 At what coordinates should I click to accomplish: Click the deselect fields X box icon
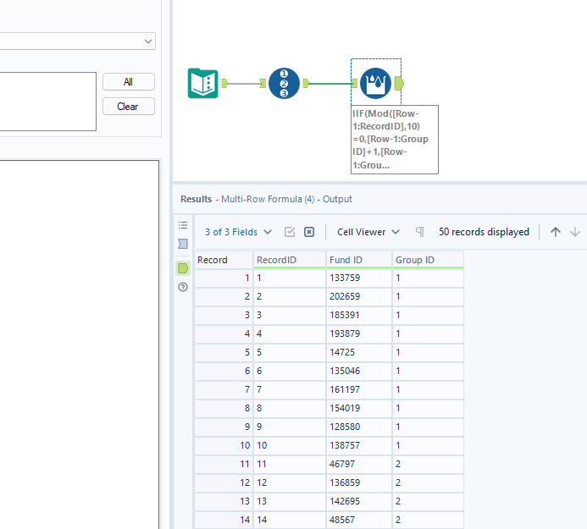309,232
